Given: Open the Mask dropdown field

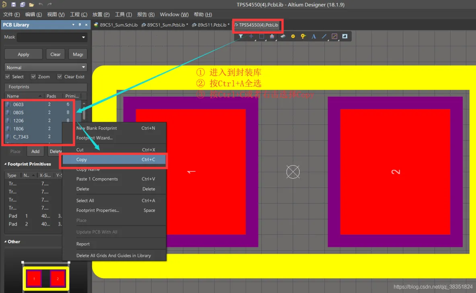Looking at the screenshot, I should pos(52,37).
